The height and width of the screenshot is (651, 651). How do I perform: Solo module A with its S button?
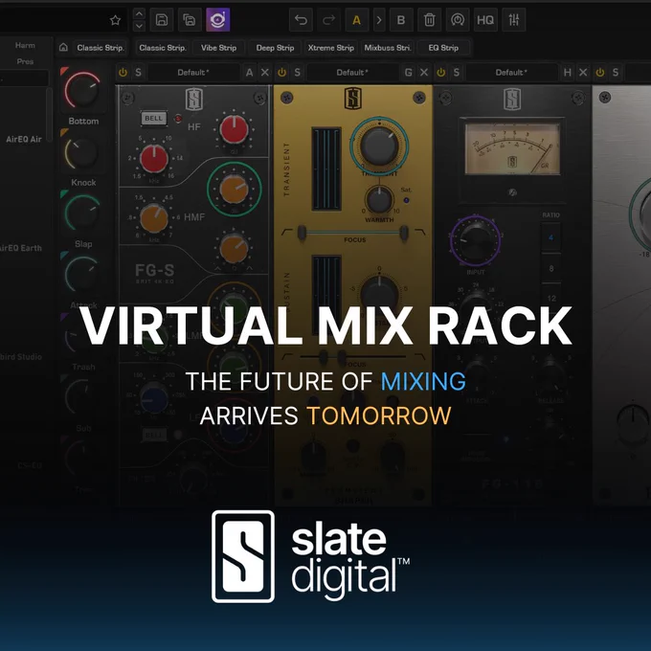click(x=138, y=72)
